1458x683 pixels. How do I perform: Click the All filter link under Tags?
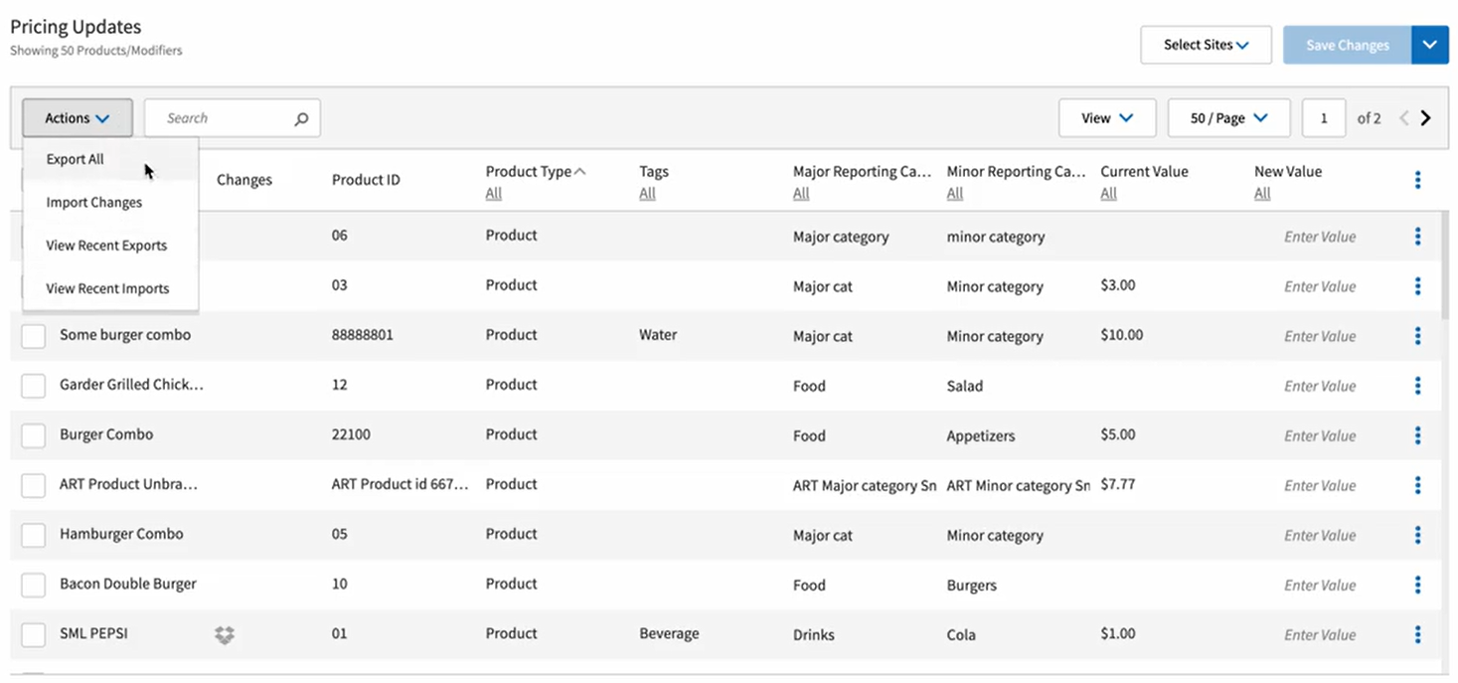[647, 193]
